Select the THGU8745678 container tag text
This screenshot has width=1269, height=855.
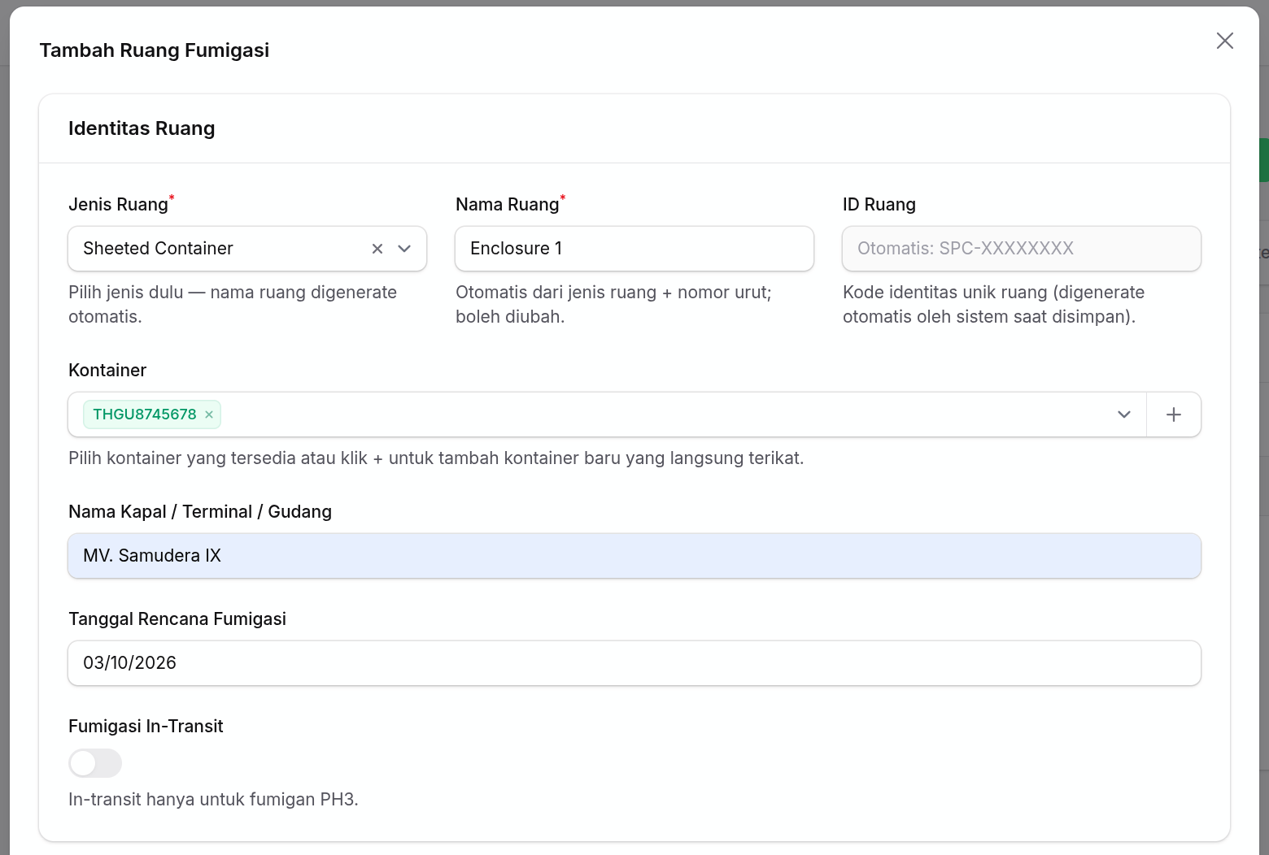[145, 414]
